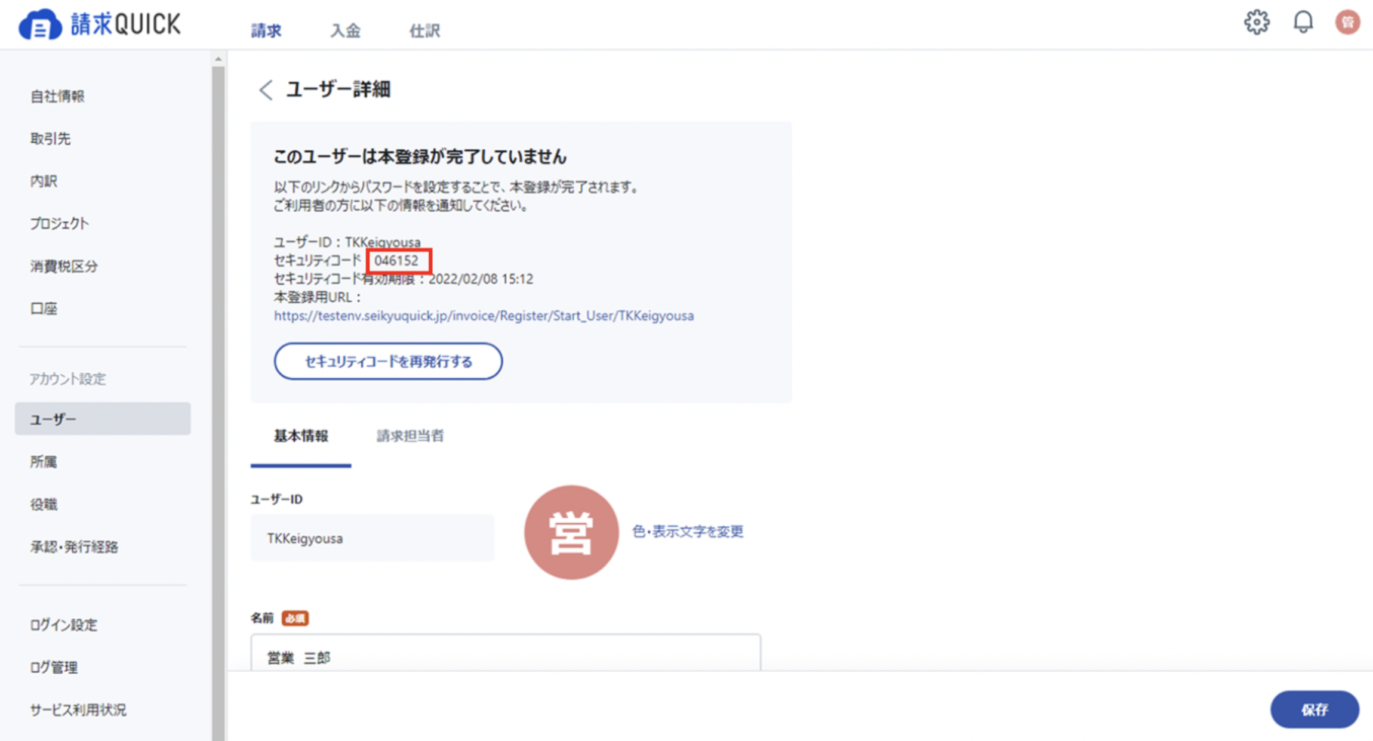The image size is (1373, 741).
Task: Open the 本登録用 registration URL link
Action: 484,316
